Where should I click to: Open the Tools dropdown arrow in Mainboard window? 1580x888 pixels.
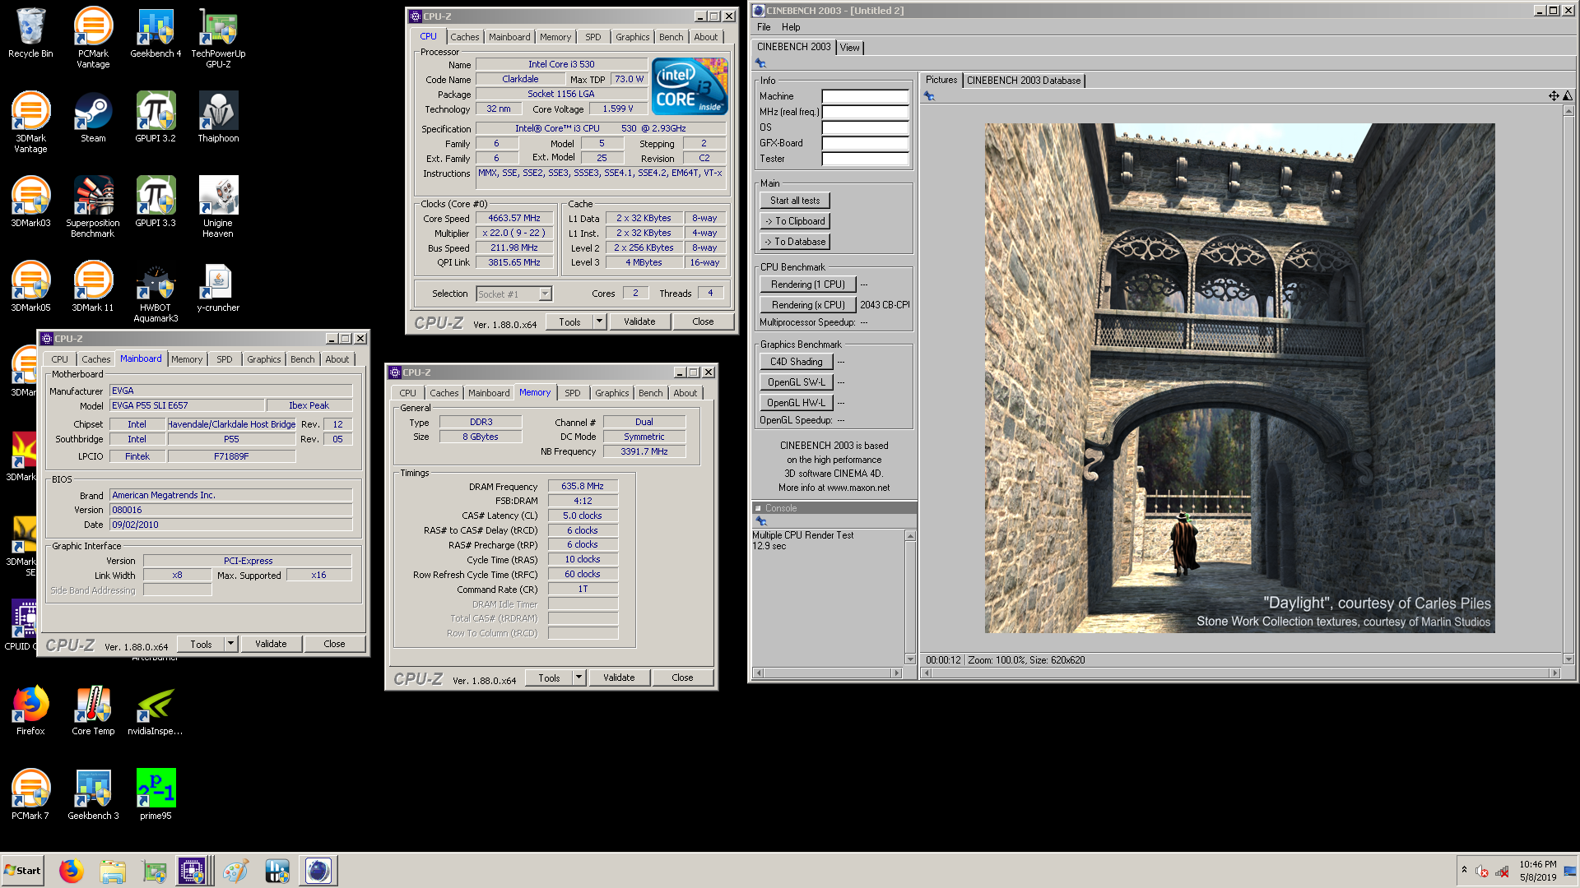pyautogui.click(x=230, y=644)
